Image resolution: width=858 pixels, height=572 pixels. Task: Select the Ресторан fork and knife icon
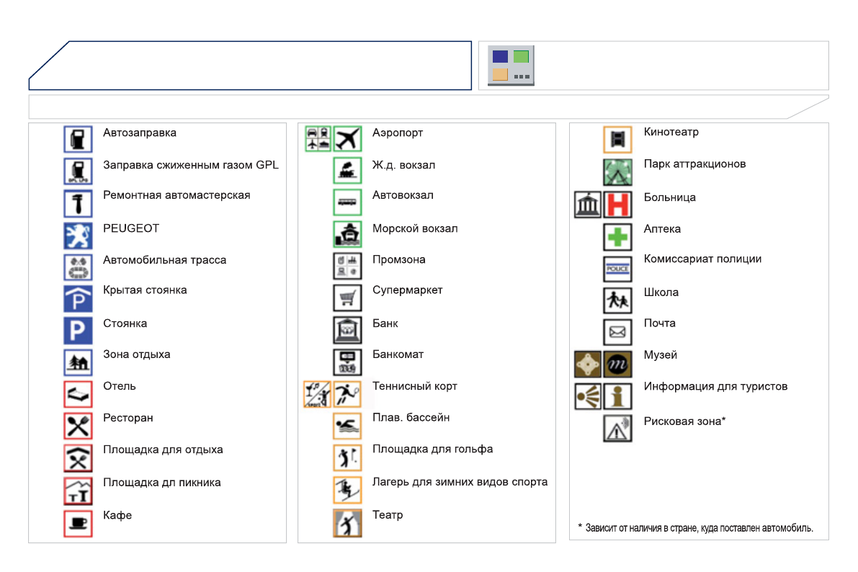(x=78, y=426)
